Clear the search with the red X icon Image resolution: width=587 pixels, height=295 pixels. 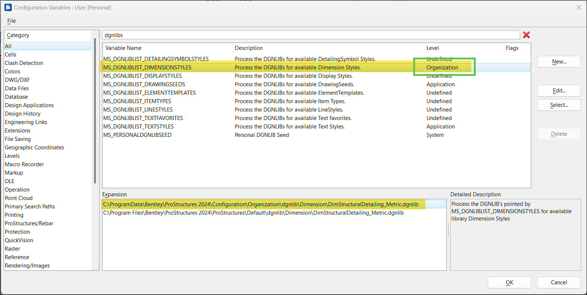coord(526,35)
